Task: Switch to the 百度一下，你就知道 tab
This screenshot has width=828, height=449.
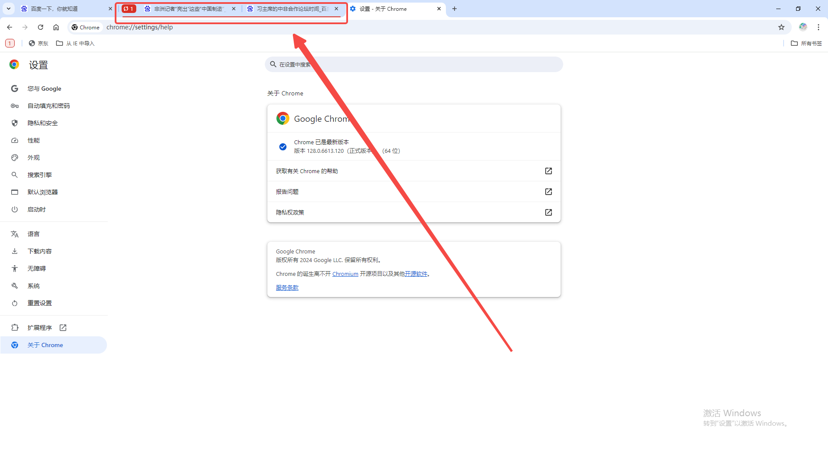Action: coord(65,9)
